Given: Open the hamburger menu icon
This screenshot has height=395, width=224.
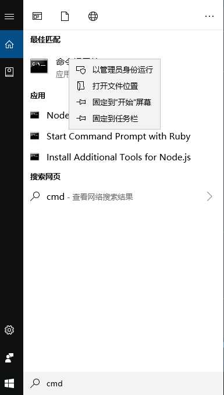Looking at the screenshot, I should (x=9, y=16).
